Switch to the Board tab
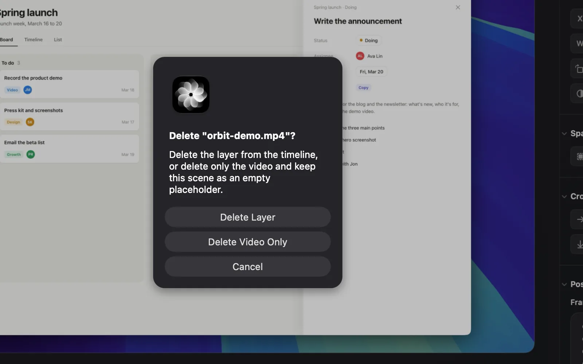Screen dimensions: 583x364 click(x=6, y=40)
